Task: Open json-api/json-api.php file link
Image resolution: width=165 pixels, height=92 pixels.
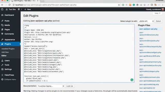Action: coord(148,29)
